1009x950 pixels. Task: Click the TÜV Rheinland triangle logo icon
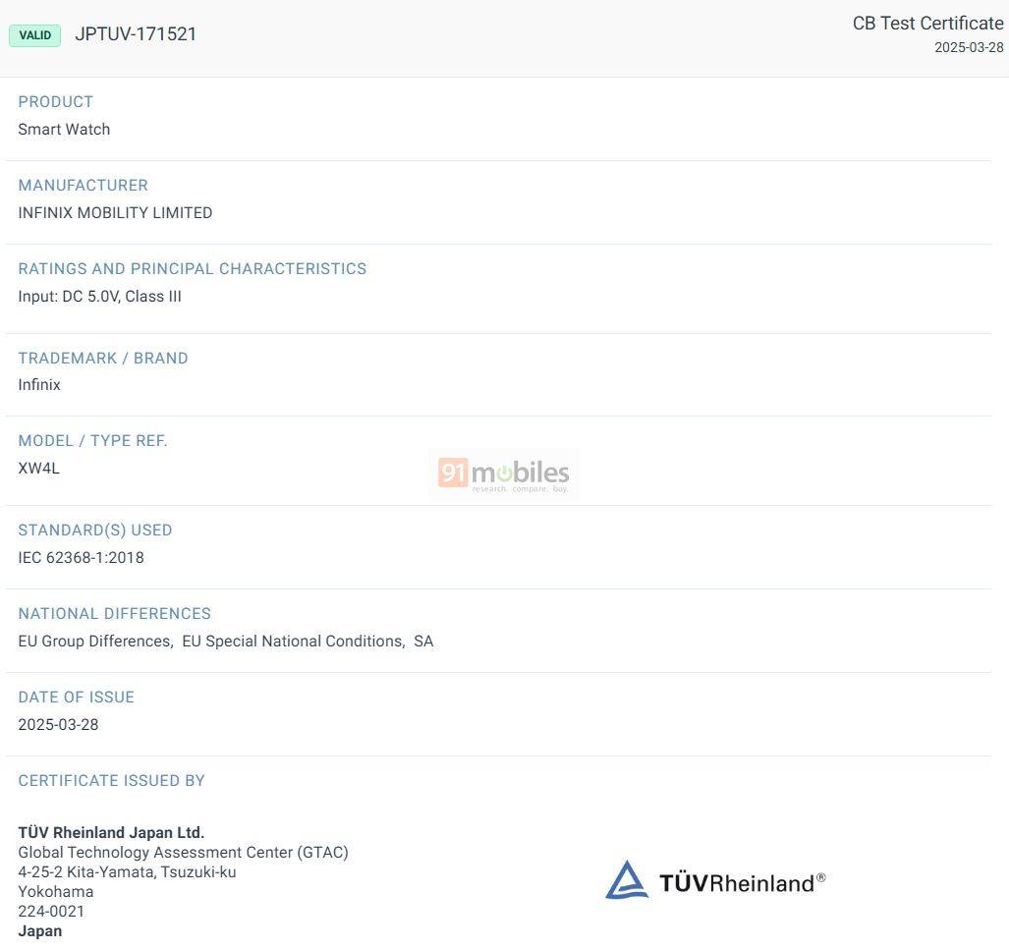coord(627,880)
